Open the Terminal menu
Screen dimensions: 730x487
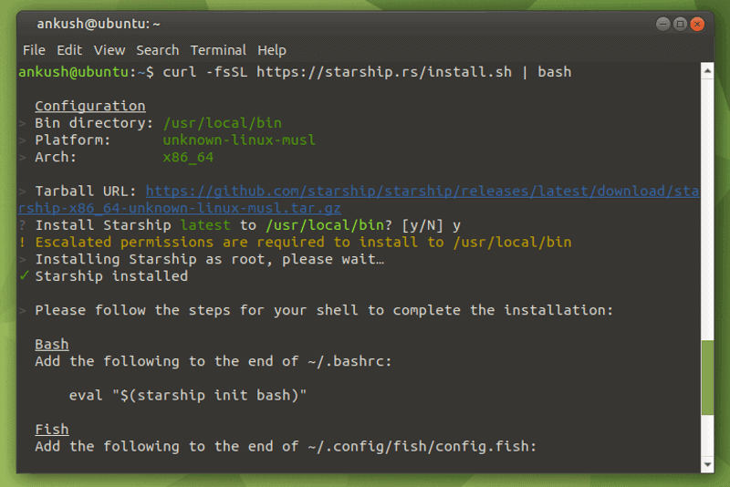point(218,50)
